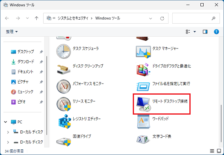
Task: Collapse the PC tree node
Action: pyautogui.click(x=5, y=122)
